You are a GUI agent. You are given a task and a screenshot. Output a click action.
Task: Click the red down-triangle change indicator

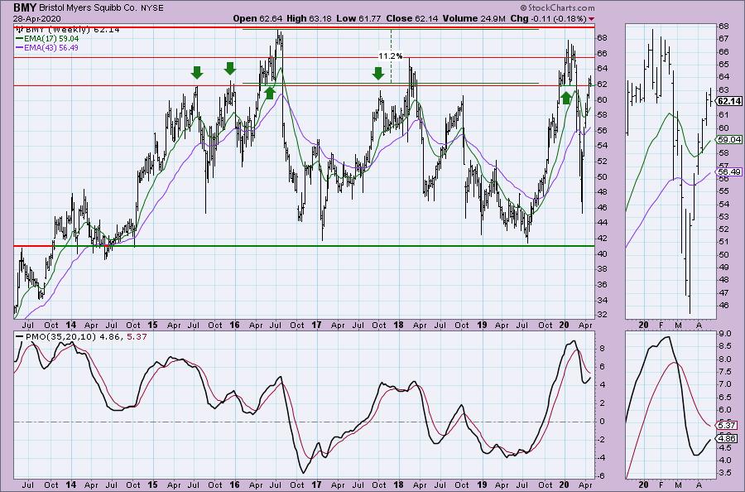[x=591, y=19]
